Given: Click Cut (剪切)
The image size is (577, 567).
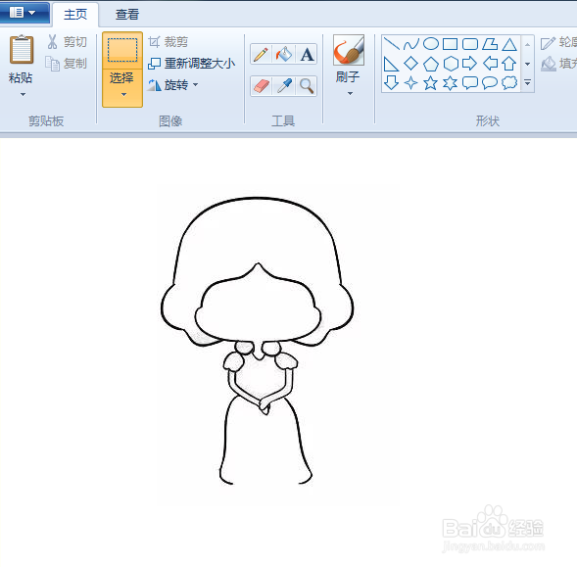Looking at the screenshot, I should [x=68, y=41].
